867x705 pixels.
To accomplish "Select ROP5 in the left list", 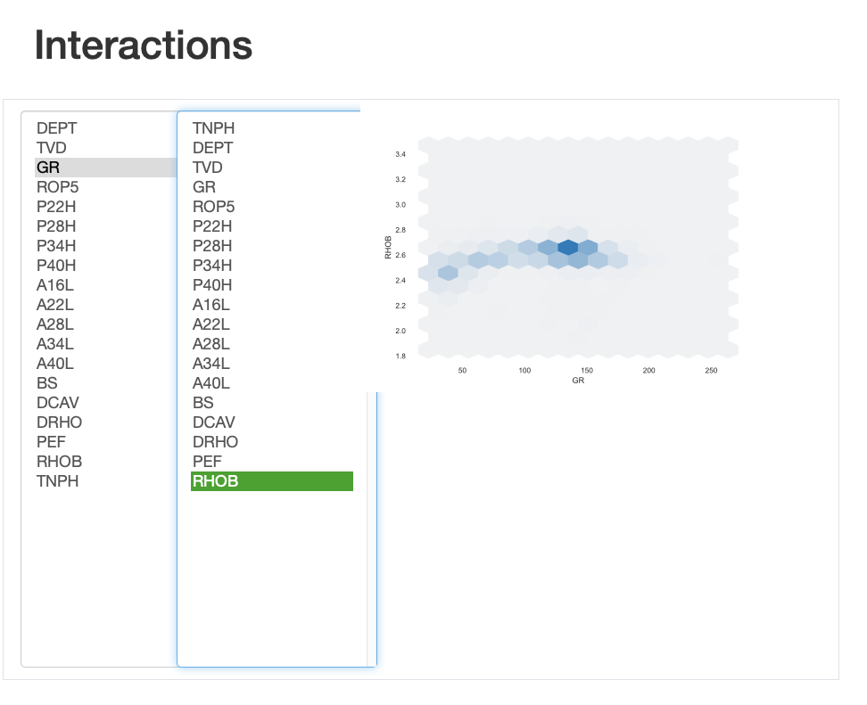I will tap(58, 187).
